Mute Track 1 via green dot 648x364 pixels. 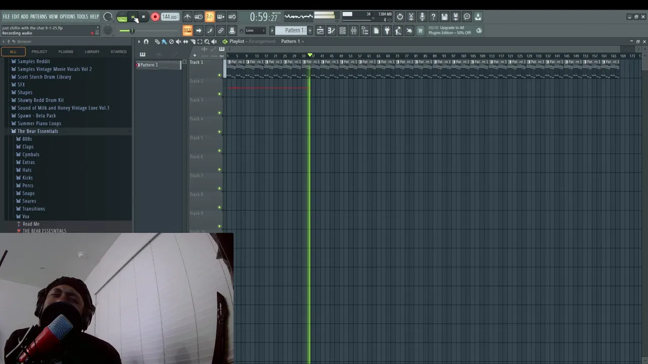220,75
